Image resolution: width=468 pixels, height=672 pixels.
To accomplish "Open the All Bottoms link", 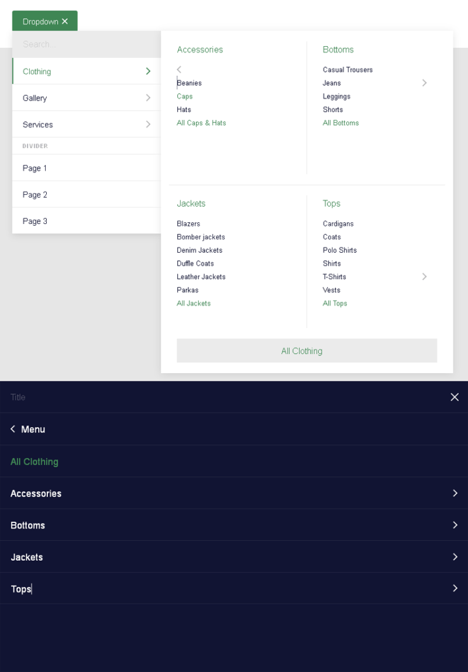I will coord(340,123).
